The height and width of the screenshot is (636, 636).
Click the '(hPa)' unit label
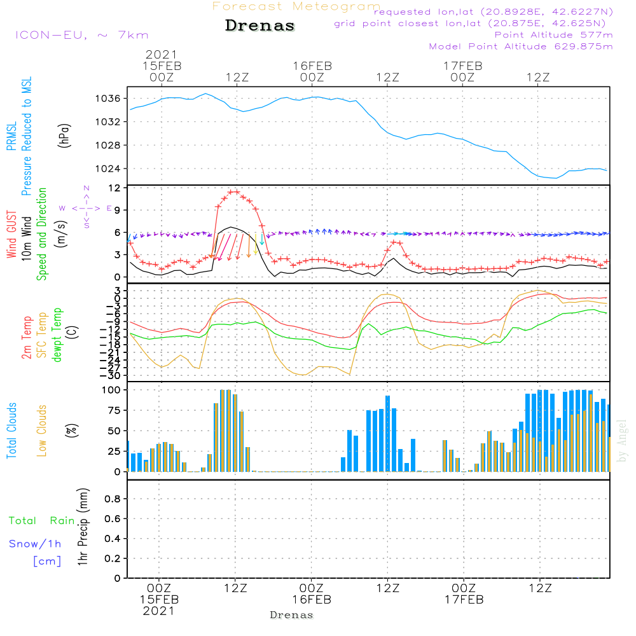click(x=64, y=135)
